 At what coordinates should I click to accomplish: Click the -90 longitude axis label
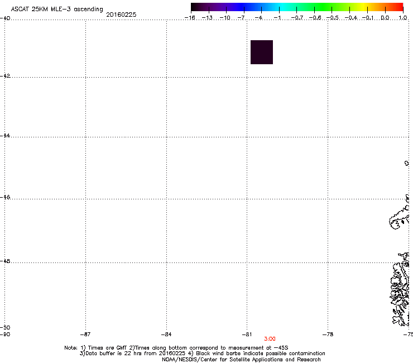pyautogui.click(x=5, y=335)
